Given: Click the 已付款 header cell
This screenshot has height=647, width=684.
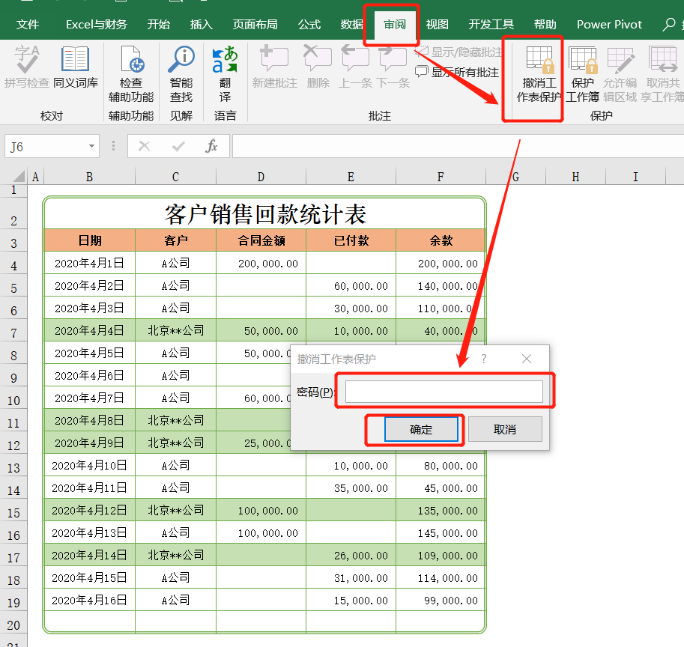Looking at the screenshot, I should (351, 240).
